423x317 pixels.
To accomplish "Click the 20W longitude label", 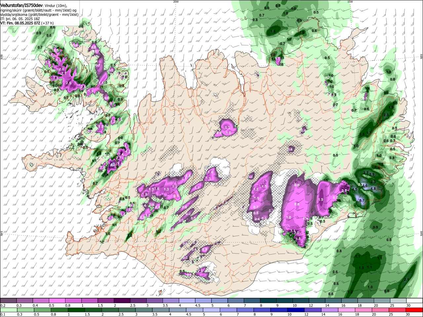I will pos(176,2).
